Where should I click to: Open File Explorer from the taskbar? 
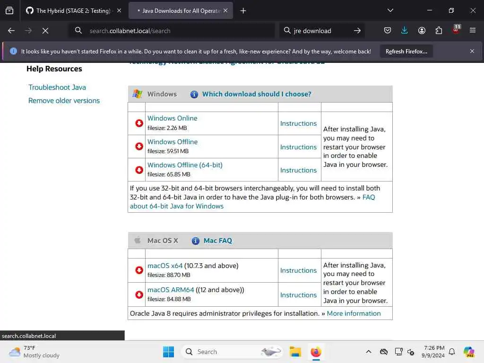pyautogui.click(x=295, y=352)
